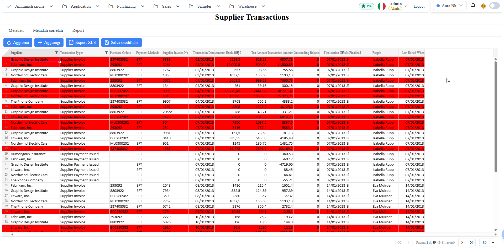Expand the Application menu chevron
The image size is (504, 248).
coord(97,6)
